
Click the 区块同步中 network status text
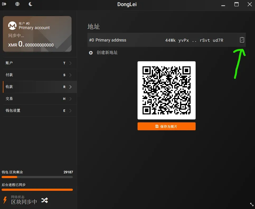(x=24, y=202)
